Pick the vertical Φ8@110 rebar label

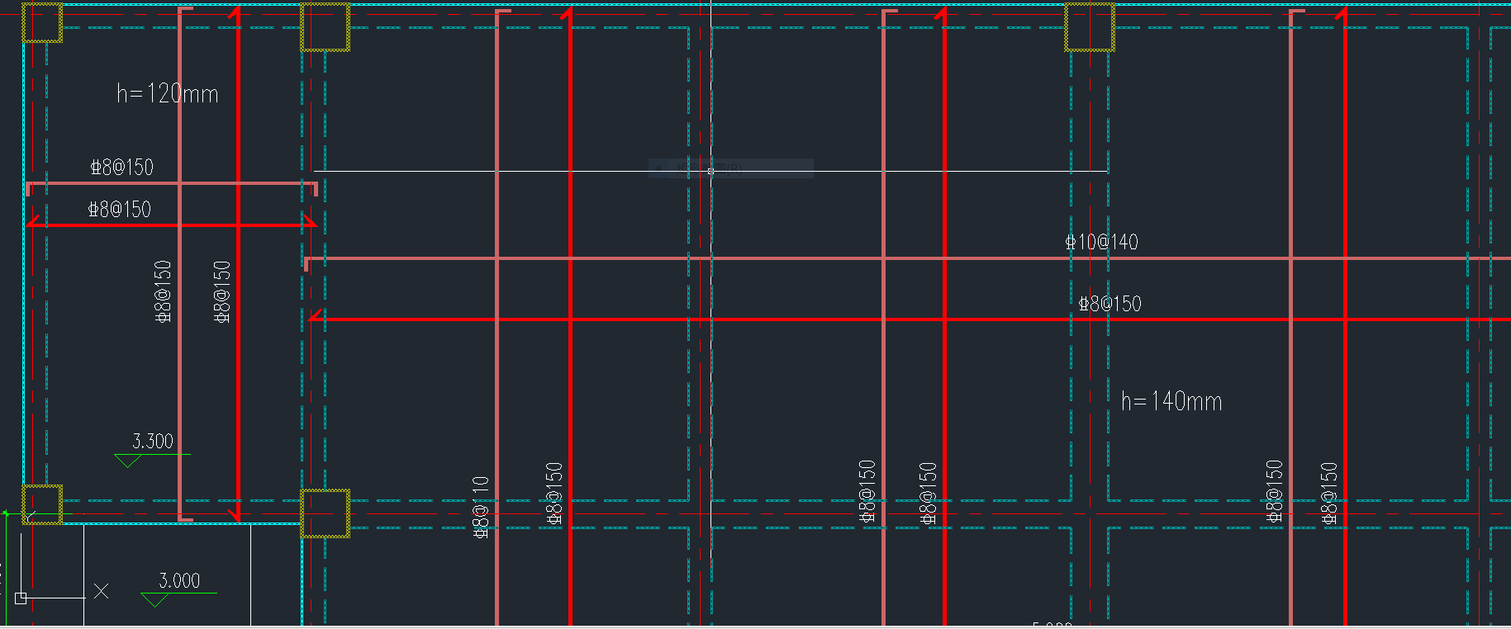pos(481,507)
